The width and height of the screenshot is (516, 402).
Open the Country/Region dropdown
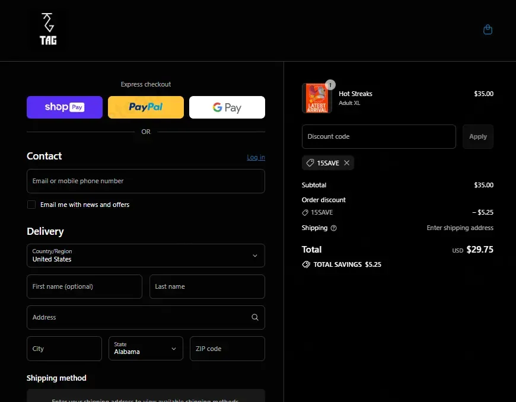[x=146, y=256]
